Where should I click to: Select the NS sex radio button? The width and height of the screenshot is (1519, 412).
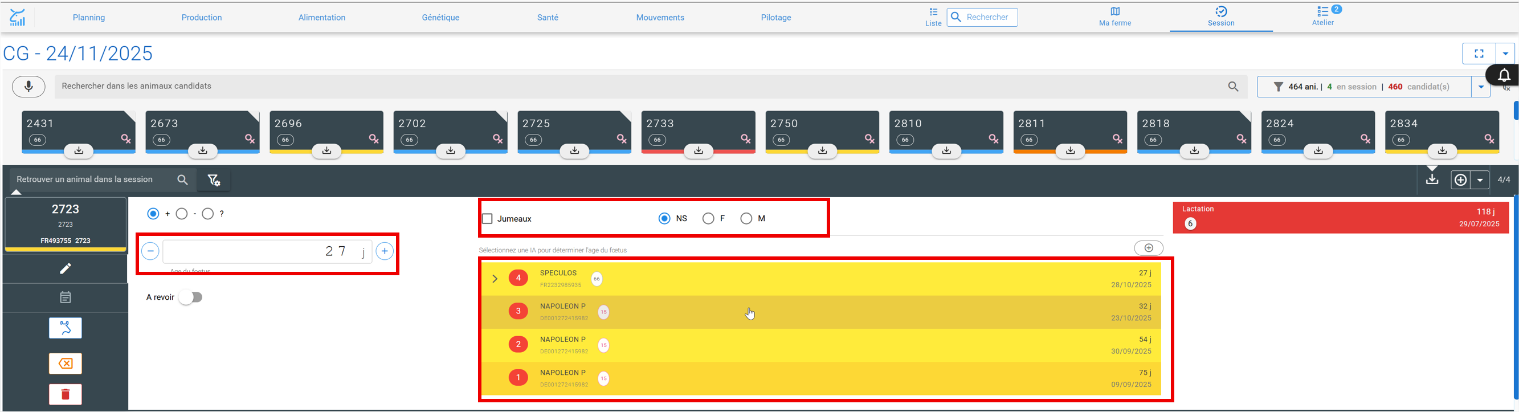pos(664,219)
